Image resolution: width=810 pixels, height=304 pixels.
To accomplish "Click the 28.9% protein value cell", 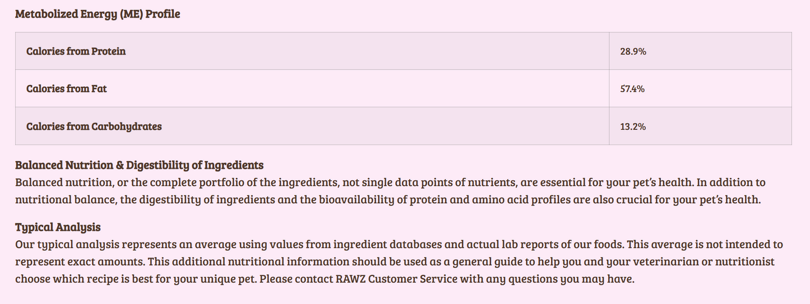I will (633, 52).
